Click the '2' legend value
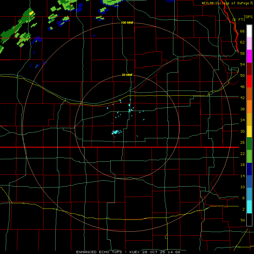The image size is (254, 254). [x=243, y=209]
